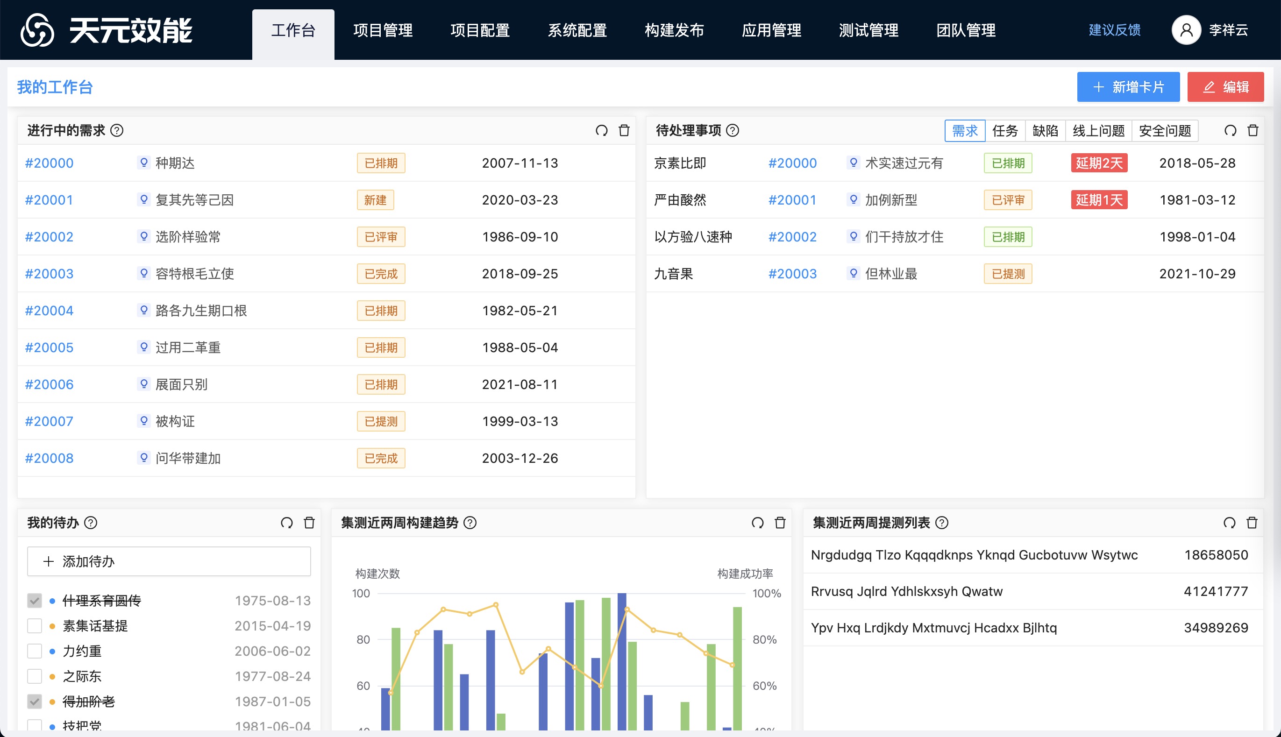Viewport: 1281px width, 737px height.
Task: Refresh the 待处理事项 card
Action: (x=1231, y=131)
